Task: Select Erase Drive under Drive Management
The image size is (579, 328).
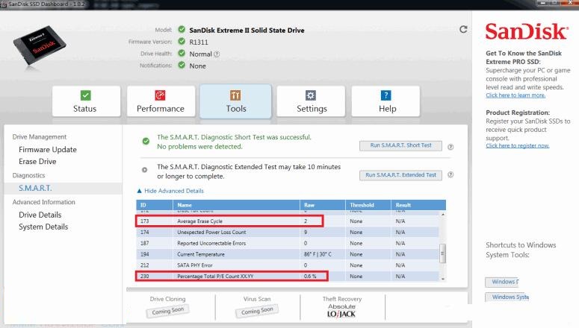Action: [37, 162]
